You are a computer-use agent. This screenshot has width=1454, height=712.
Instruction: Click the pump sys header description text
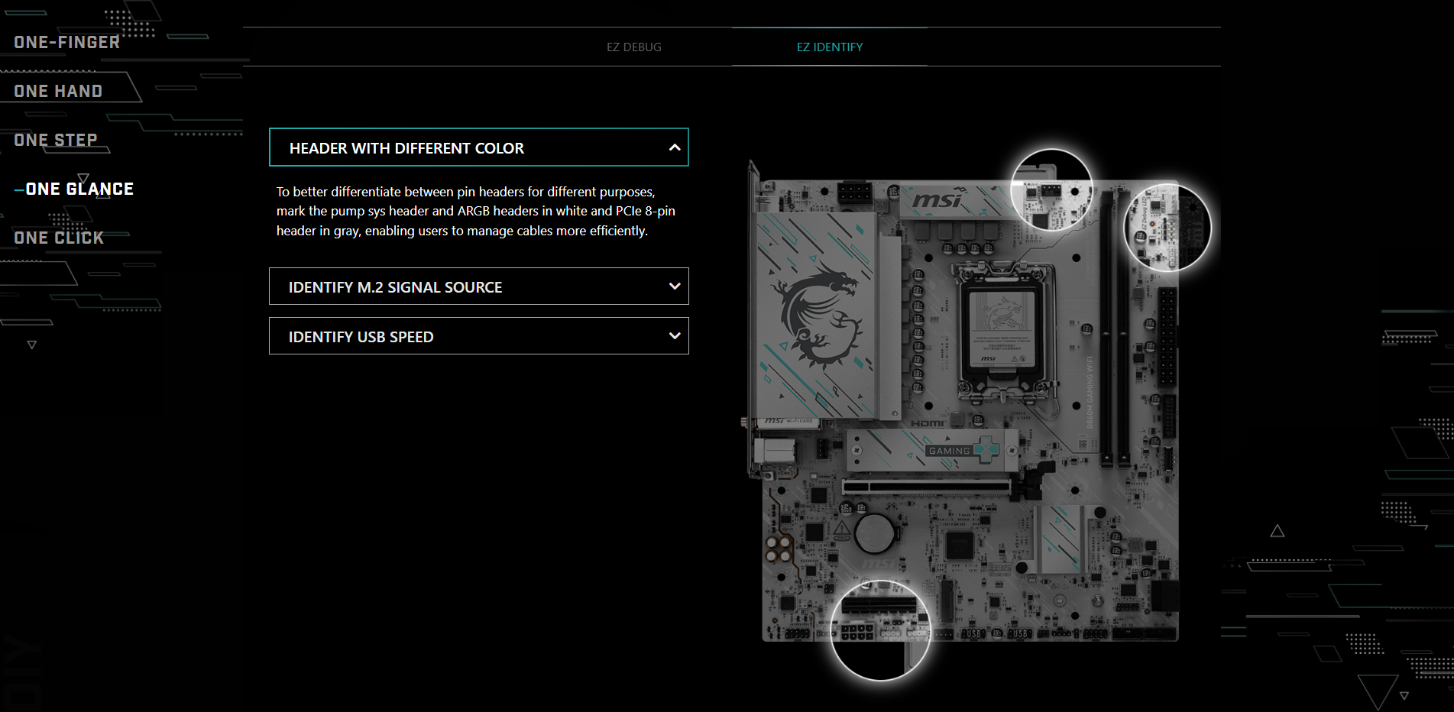pyautogui.click(x=476, y=212)
